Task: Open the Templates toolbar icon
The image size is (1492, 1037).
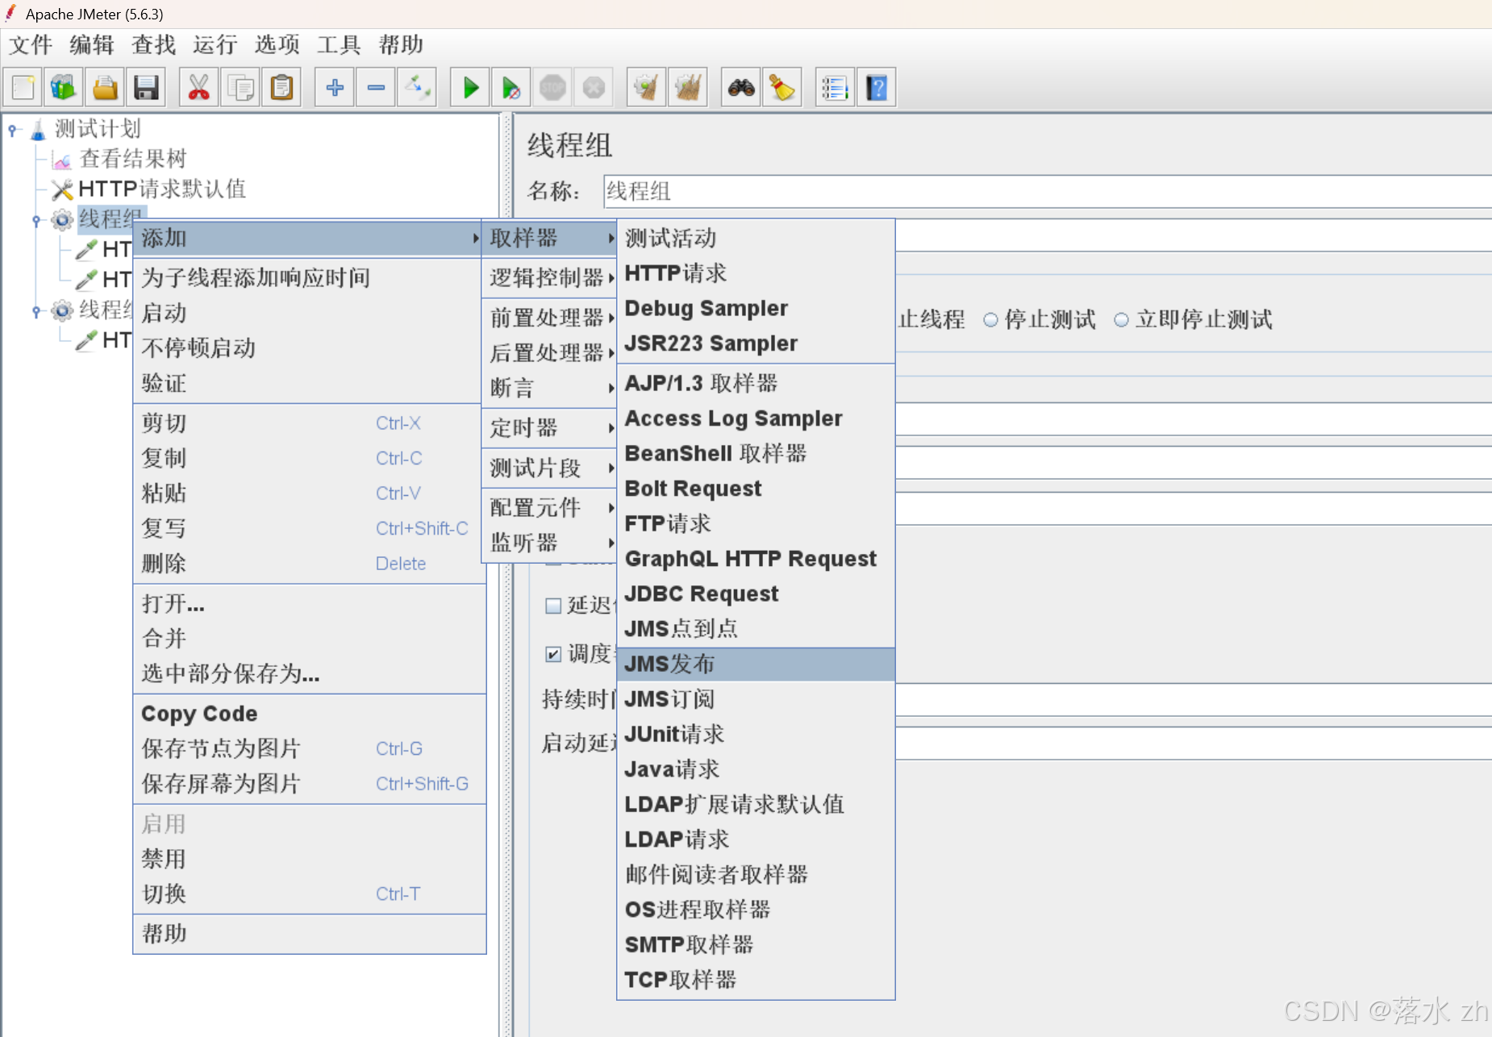Action: click(x=63, y=87)
